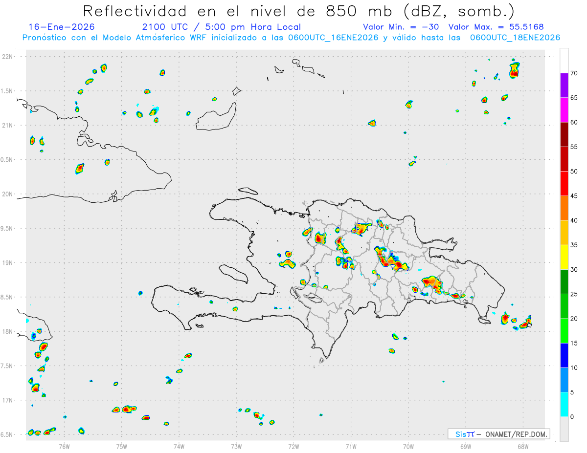Click the '20N' latitude label
Image resolution: width=587 pixels, height=453 pixels.
(x=8, y=194)
